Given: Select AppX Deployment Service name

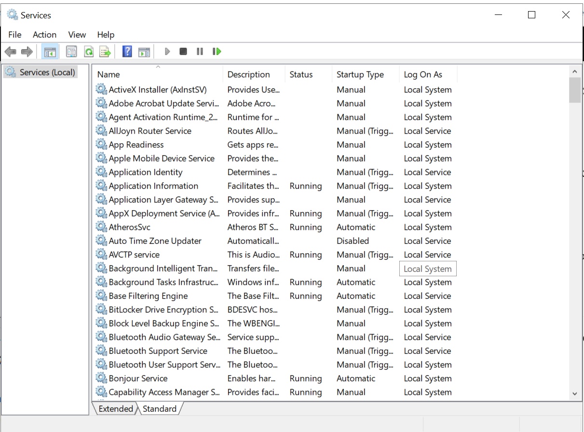Looking at the screenshot, I should (164, 213).
